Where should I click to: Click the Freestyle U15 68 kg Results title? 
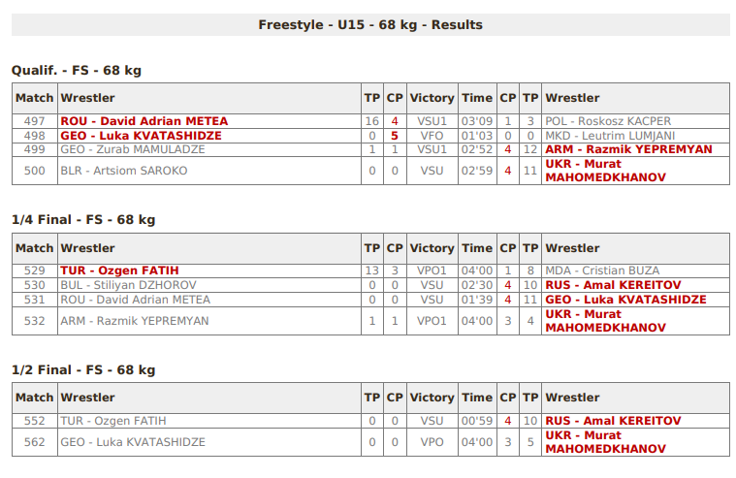(370, 24)
